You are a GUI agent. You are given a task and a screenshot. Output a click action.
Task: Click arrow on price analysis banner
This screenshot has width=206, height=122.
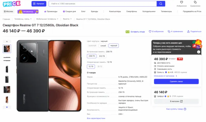coord(198,52)
